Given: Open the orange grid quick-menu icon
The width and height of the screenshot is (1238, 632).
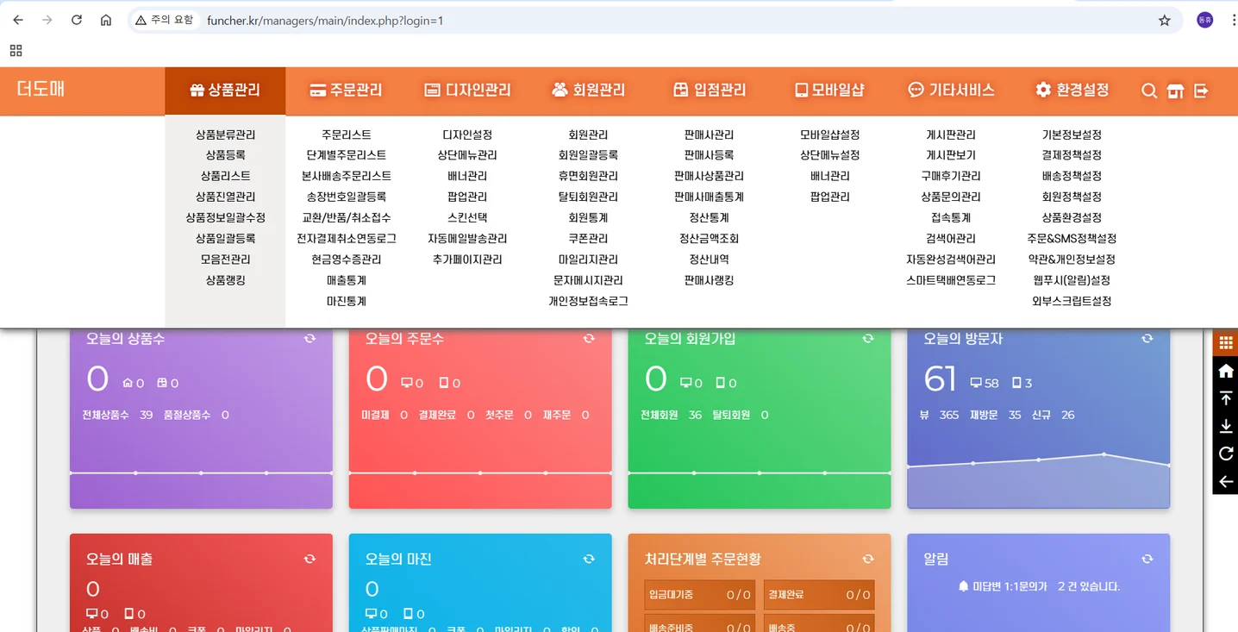Looking at the screenshot, I should click(x=1224, y=341).
